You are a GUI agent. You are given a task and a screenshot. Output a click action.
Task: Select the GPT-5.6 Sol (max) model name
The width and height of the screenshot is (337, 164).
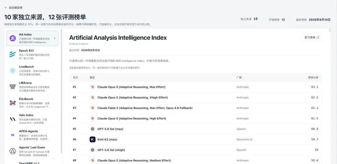(x=110, y=129)
